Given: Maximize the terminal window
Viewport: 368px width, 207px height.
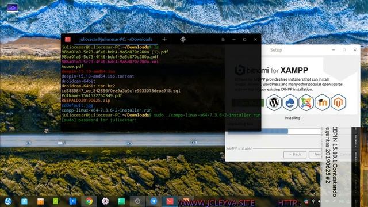Looking at the screenshot, I should tap(244, 40).
